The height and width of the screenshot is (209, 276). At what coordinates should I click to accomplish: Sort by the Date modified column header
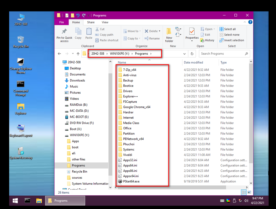pos(193,62)
